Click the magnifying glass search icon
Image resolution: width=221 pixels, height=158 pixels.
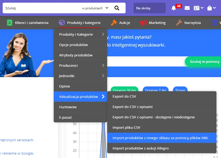(117, 8)
